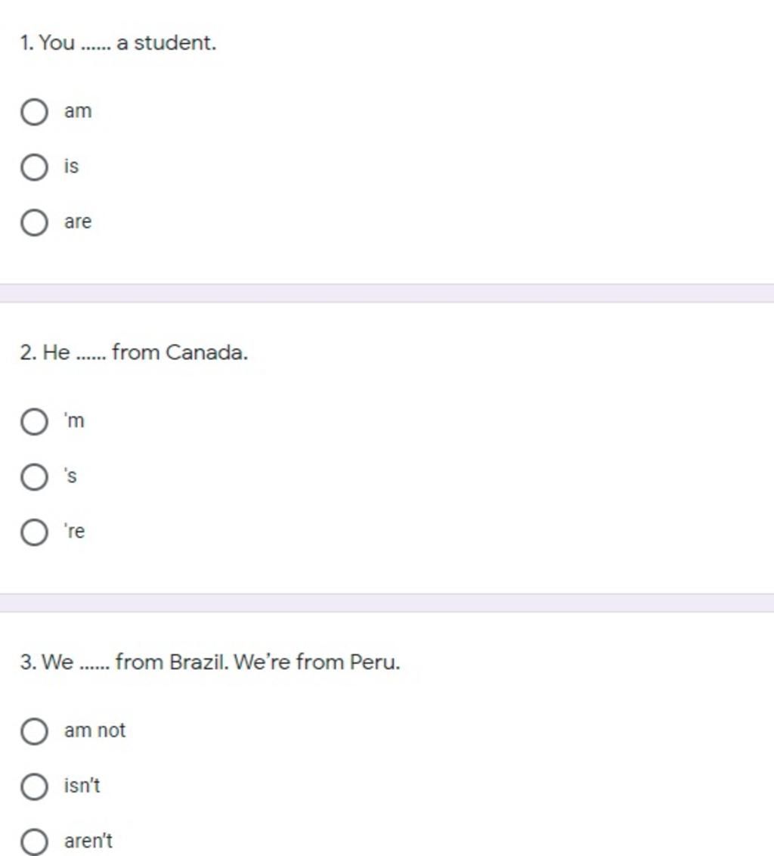Select the 'm radio button for question 2
The width and height of the screenshot is (774, 856).
(34, 422)
